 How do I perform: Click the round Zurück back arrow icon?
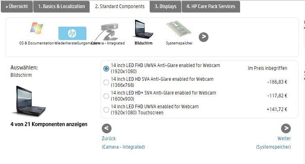pos(107,128)
